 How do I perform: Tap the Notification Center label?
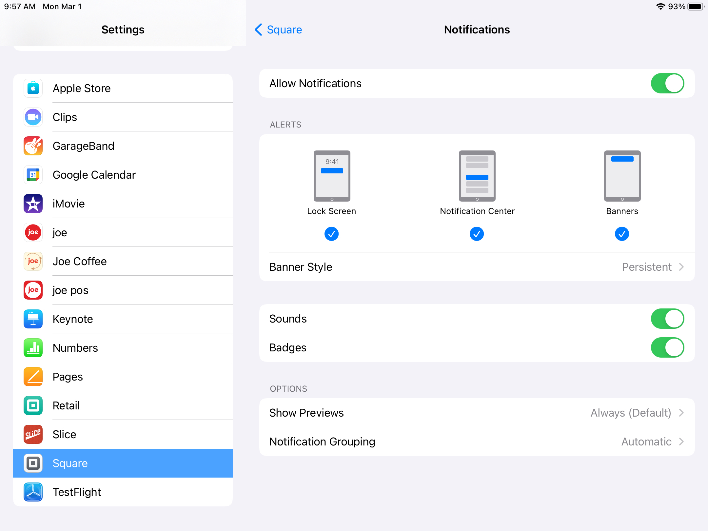coord(477,211)
